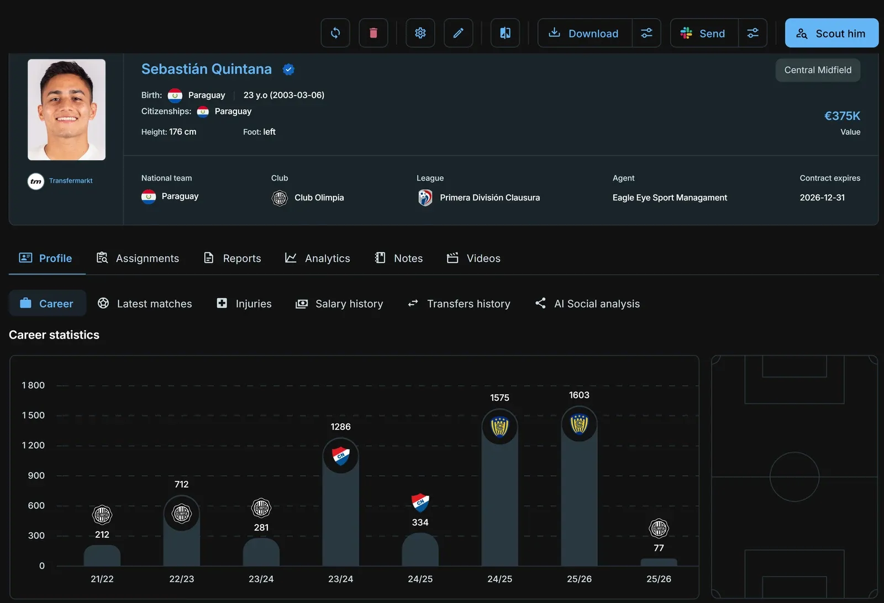
Task: Click the compare players icon
Action: pos(505,33)
